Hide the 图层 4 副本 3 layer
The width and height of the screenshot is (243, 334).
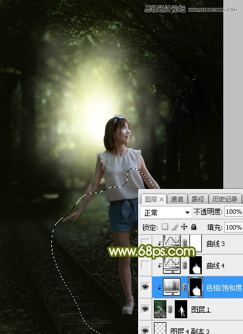[x=145, y=331]
